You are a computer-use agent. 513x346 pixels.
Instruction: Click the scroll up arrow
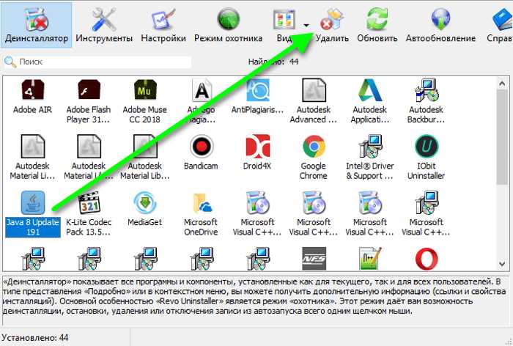point(502,84)
